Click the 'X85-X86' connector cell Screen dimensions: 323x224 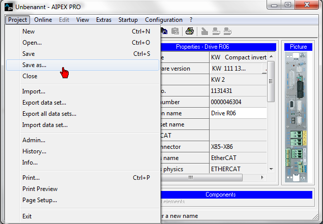[238, 147]
